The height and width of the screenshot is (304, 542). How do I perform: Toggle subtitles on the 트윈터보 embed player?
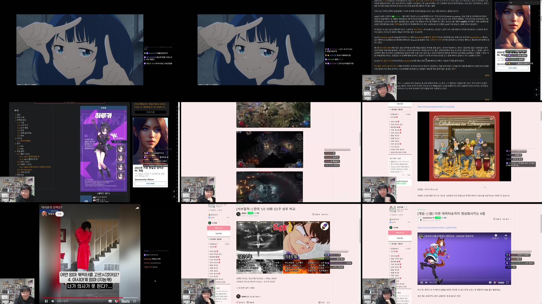pyautogui.click(x=490, y=283)
